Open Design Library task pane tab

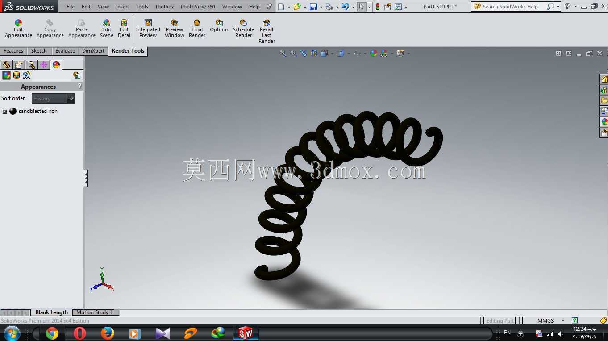coord(604,90)
